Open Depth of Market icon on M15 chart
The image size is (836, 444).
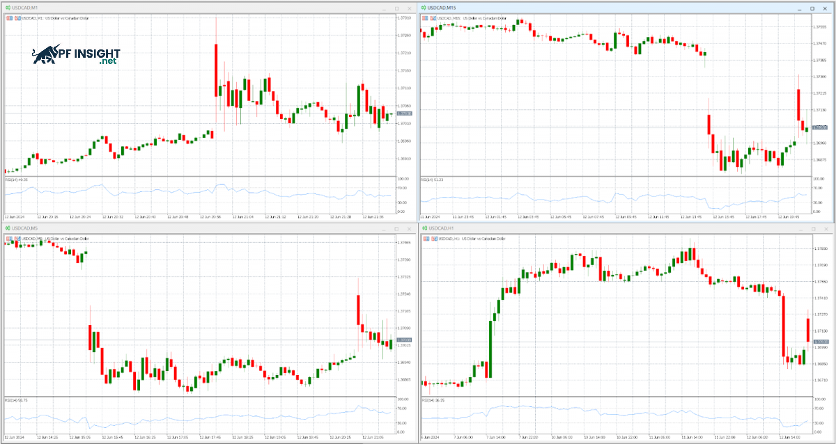coord(433,18)
